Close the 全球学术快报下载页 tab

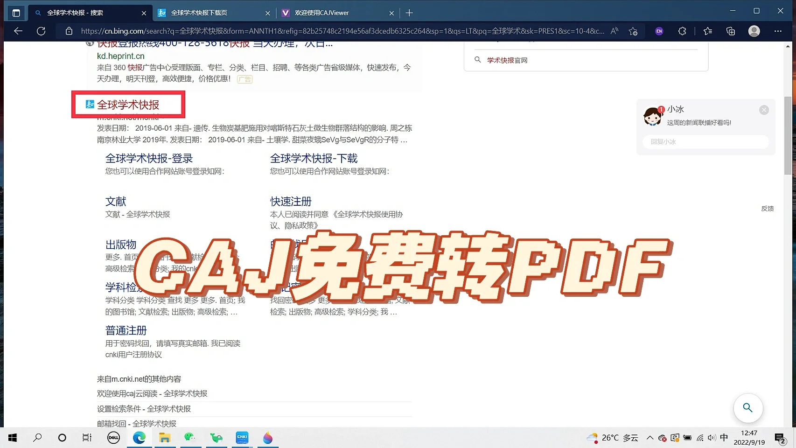coord(268,13)
